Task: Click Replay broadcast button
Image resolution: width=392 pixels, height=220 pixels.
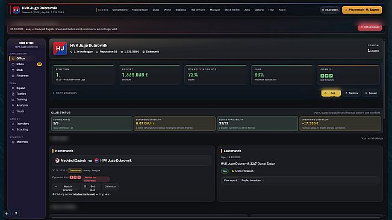Action: click(252, 180)
